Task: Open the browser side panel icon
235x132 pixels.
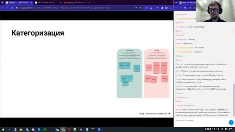Action: point(162,8)
